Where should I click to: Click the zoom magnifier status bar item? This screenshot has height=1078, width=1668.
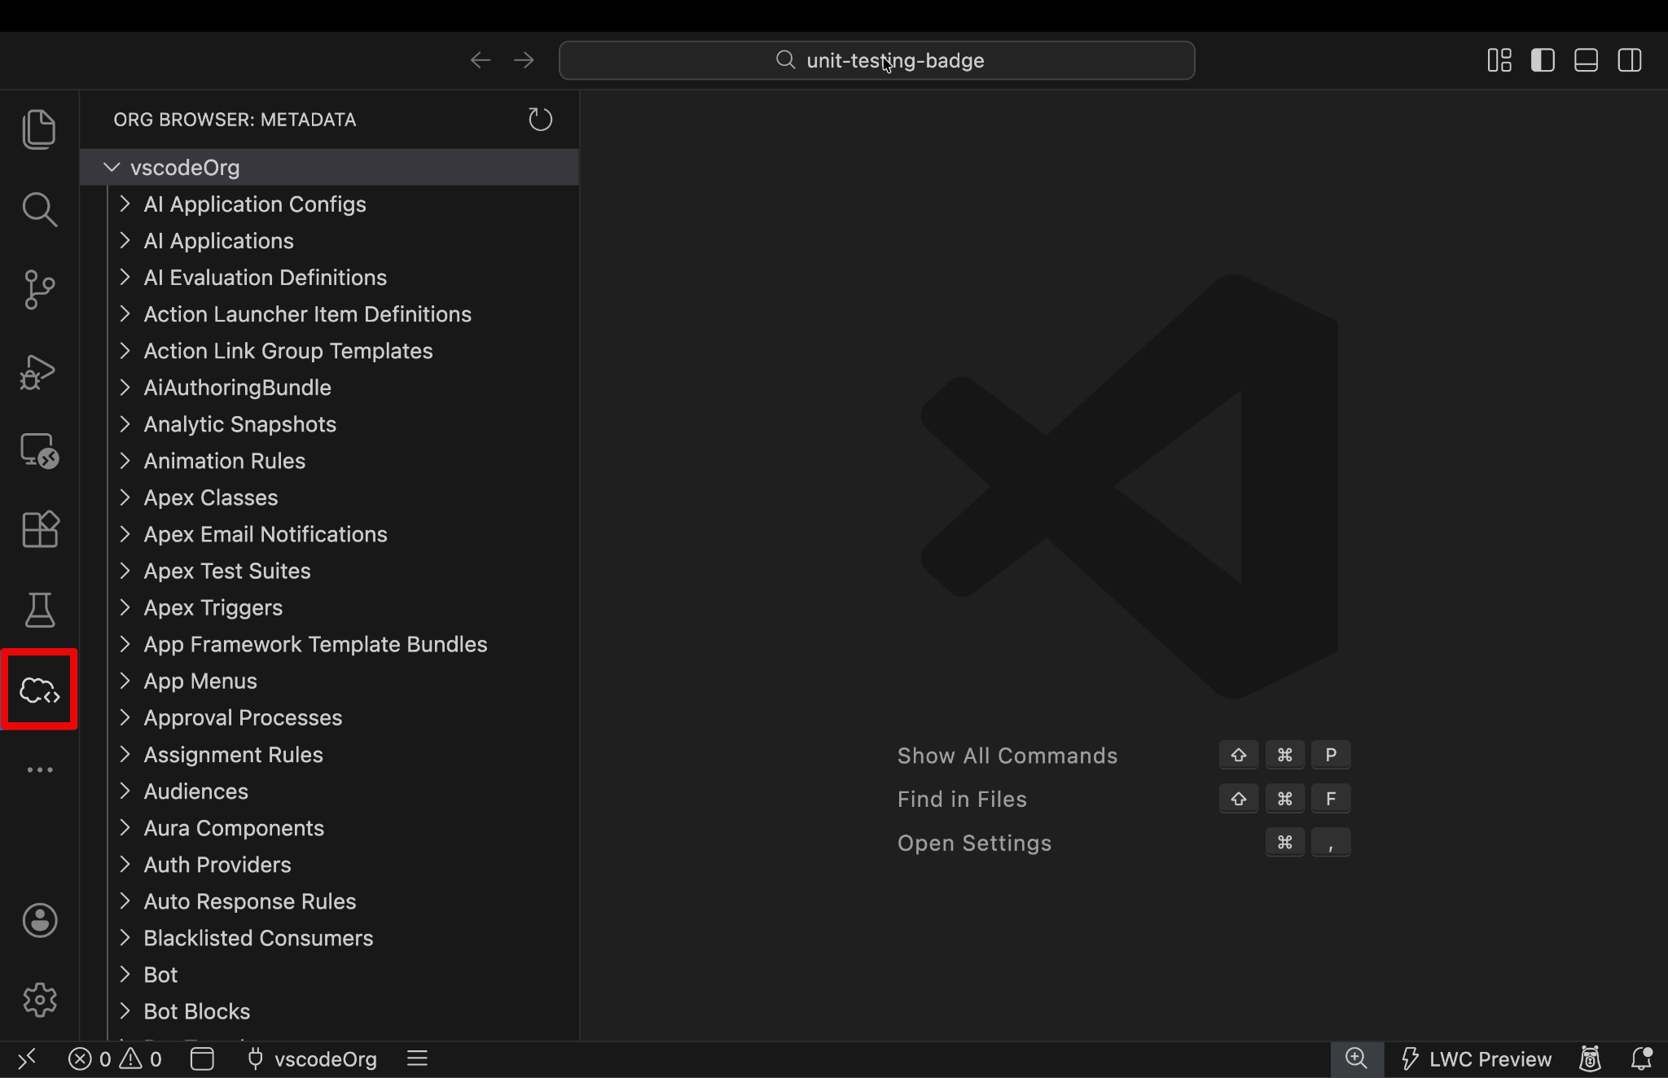pos(1356,1058)
